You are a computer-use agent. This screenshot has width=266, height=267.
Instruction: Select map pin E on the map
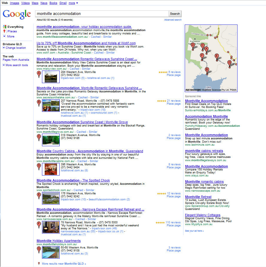tap(217, 57)
